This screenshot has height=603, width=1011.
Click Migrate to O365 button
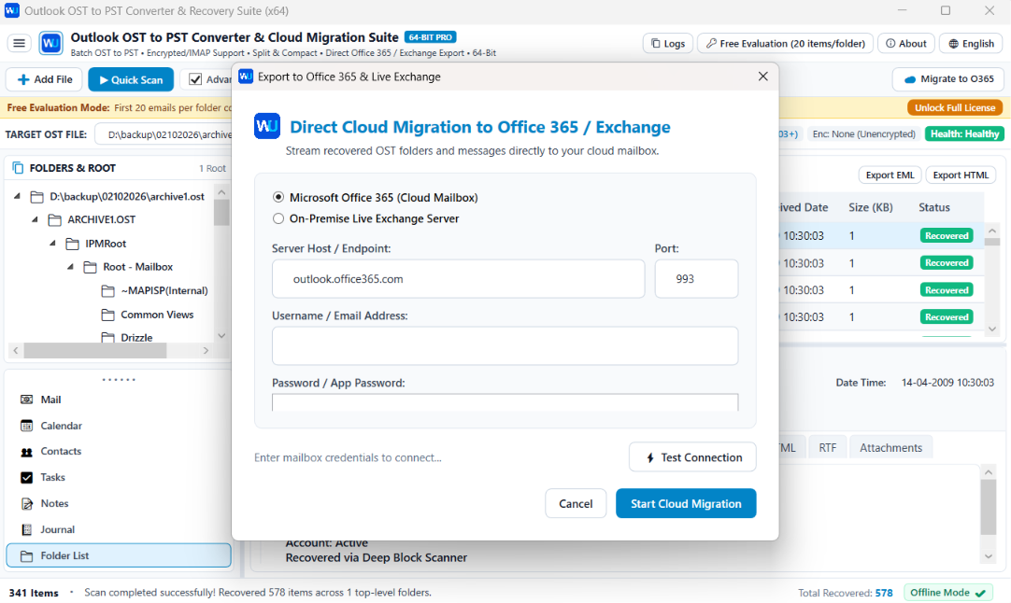click(948, 78)
